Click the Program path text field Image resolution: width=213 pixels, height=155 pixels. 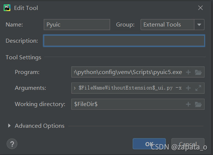click(138, 72)
